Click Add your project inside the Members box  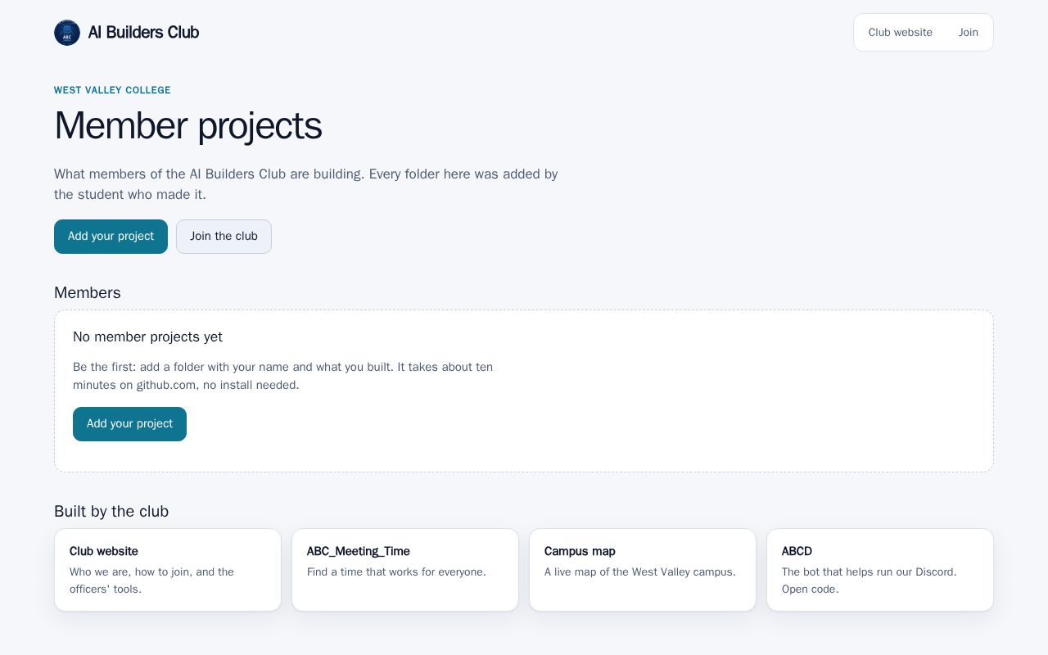point(129,424)
